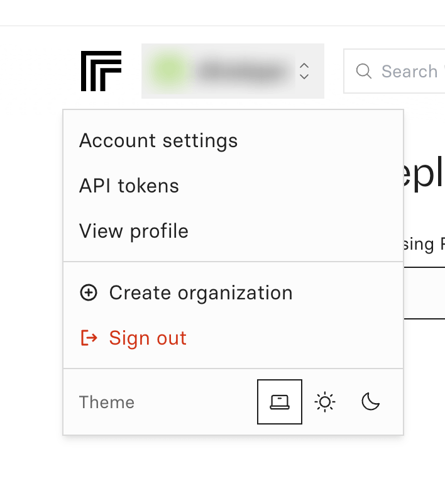Open API tokens menu entry
Image resolution: width=445 pixels, height=483 pixels.
(129, 186)
